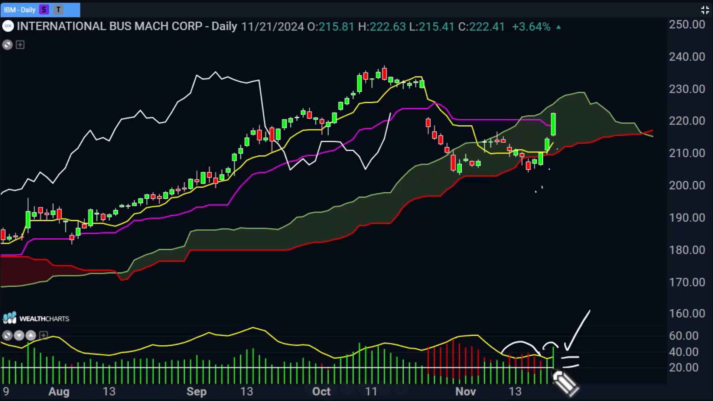Click the +3.64% change readout
Image resolution: width=713 pixels, height=401 pixels.
pos(531,27)
